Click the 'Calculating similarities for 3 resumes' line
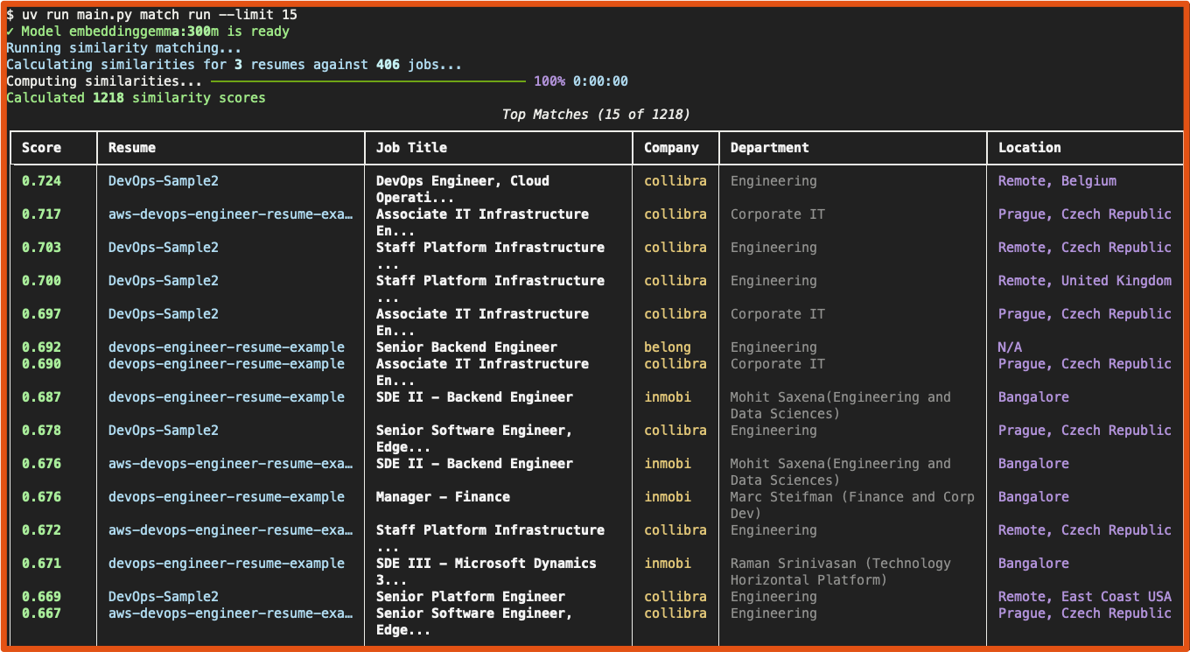This screenshot has height=652, width=1190. point(234,65)
